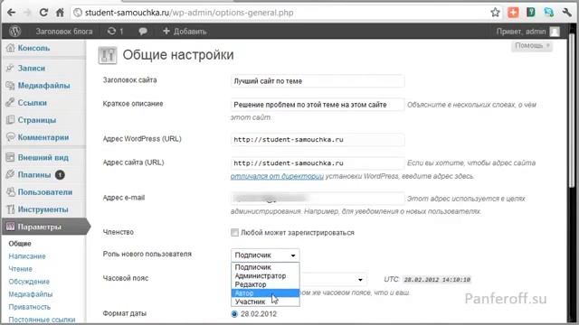
Task: Click the browser forward arrow
Action: click(x=28, y=13)
